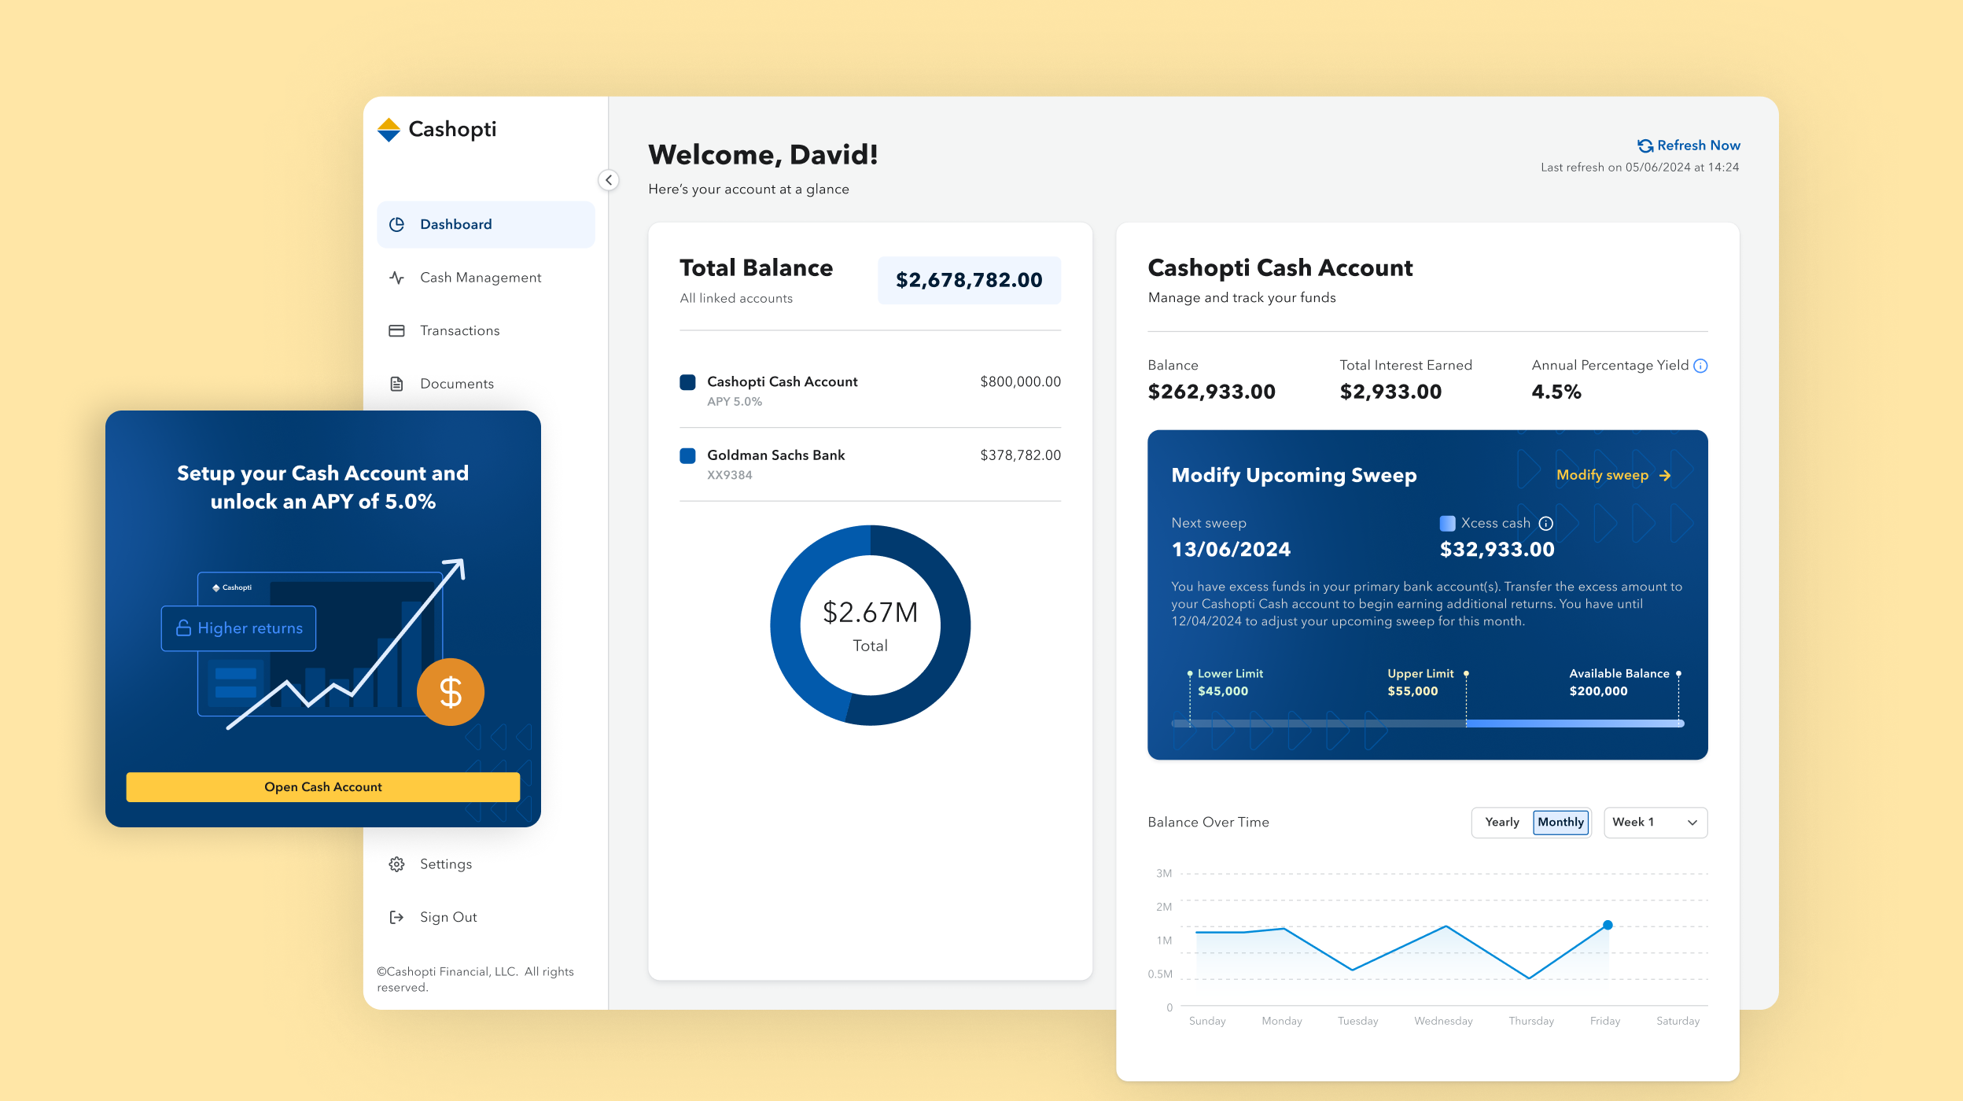This screenshot has width=1963, height=1101.
Task: Click the Cashopti logo icon
Action: [389, 130]
